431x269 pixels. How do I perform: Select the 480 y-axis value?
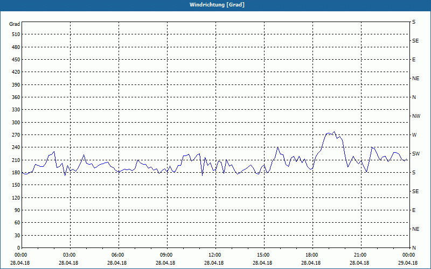(x=16, y=47)
